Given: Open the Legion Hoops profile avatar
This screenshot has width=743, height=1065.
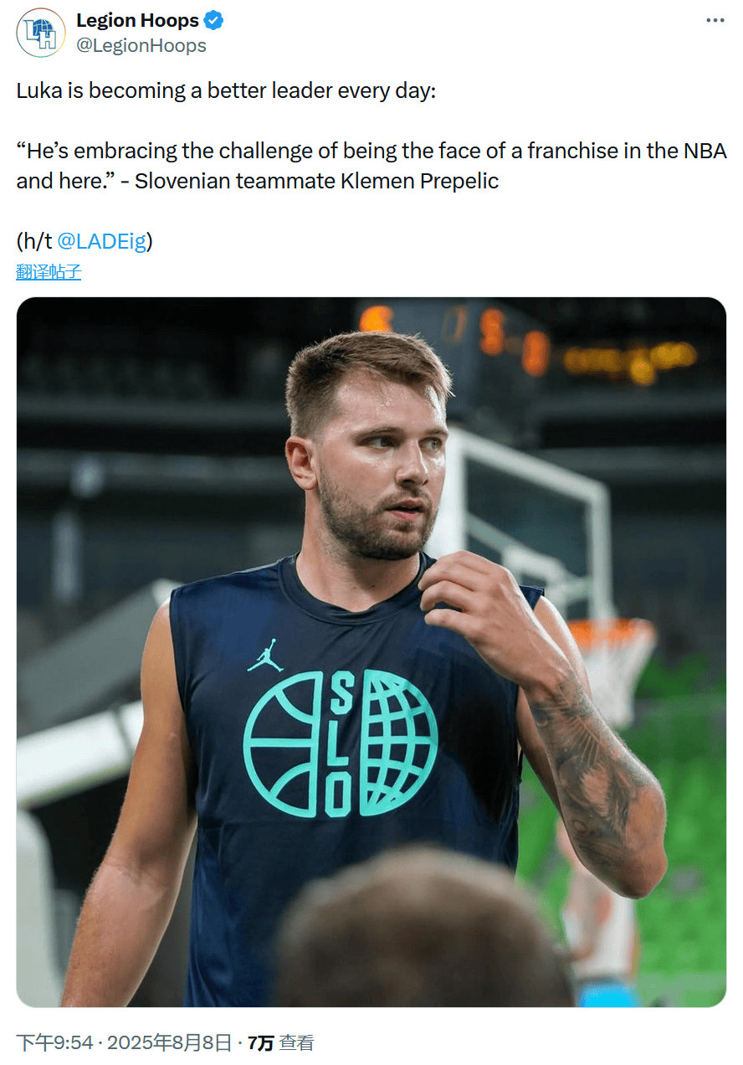Looking at the screenshot, I should pyautogui.click(x=41, y=33).
